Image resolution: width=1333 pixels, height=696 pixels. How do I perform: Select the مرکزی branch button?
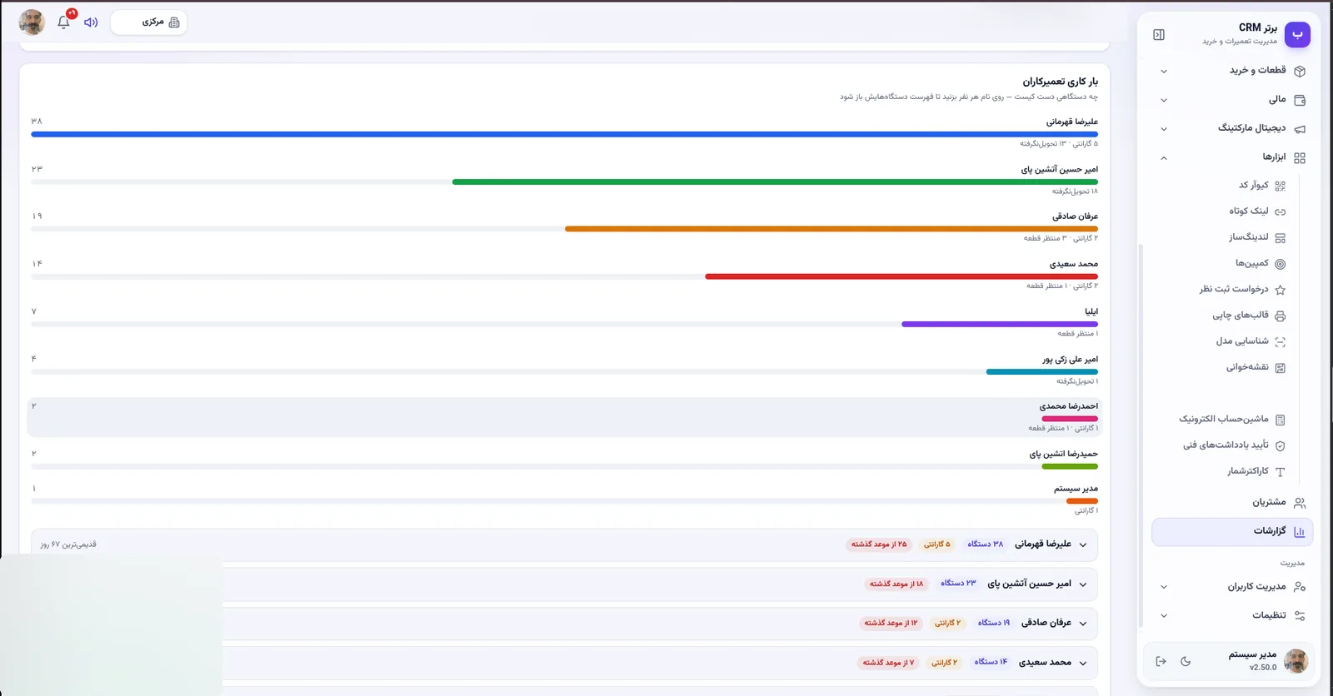[149, 22]
